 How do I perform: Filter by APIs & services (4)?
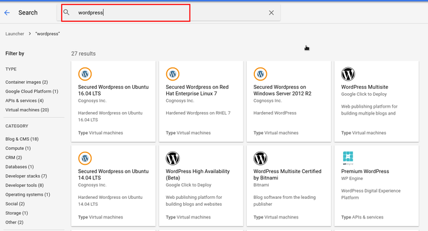[25, 101]
